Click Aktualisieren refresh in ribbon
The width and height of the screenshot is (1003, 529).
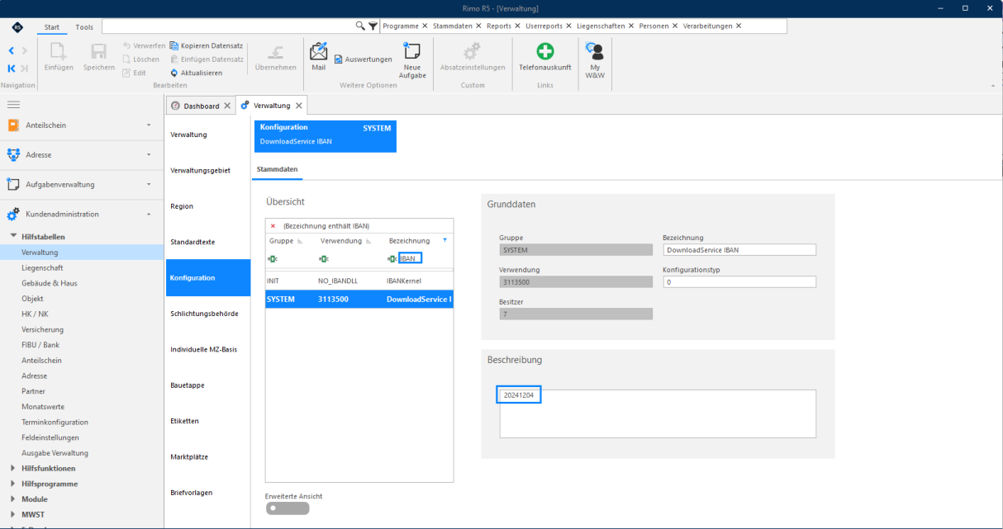(196, 73)
